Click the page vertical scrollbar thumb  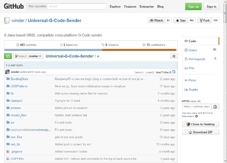225,14
